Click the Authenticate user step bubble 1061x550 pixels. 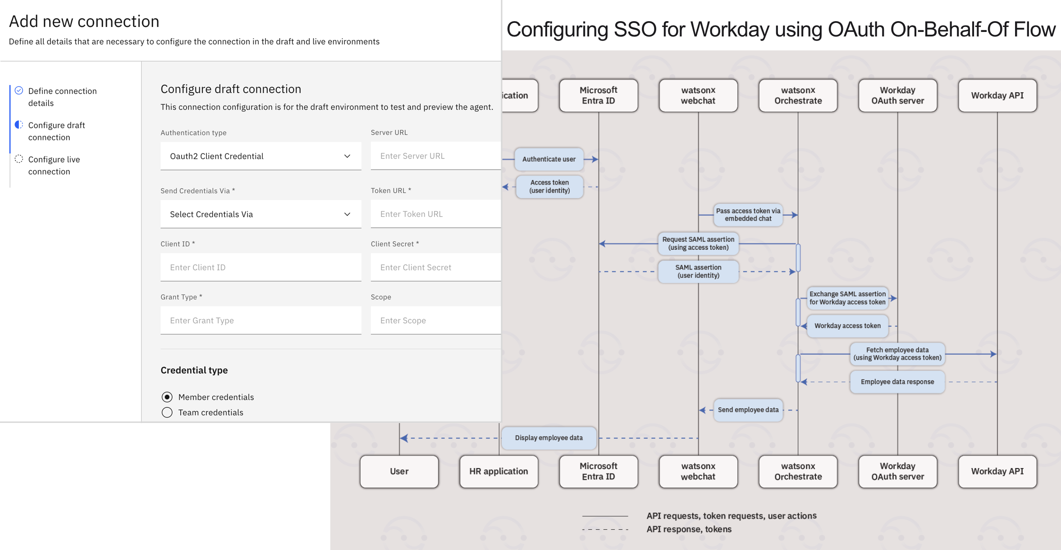pos(549,159)
